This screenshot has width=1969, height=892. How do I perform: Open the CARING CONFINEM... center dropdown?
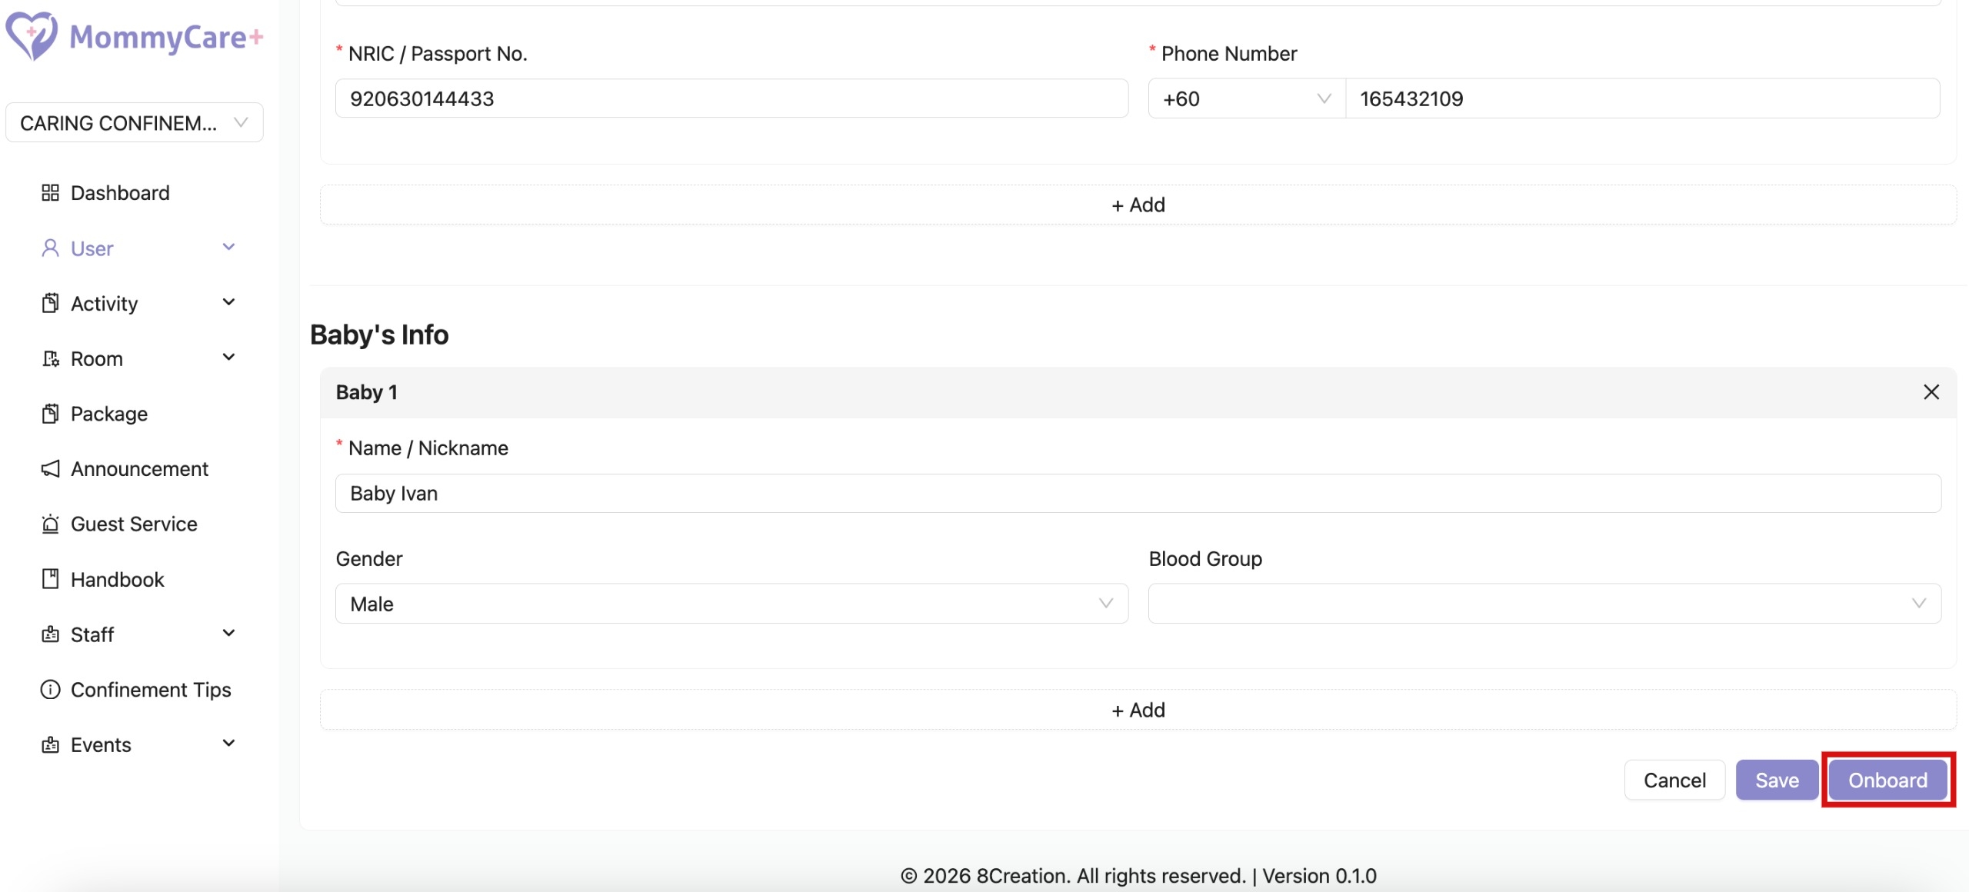pos(134,123)
